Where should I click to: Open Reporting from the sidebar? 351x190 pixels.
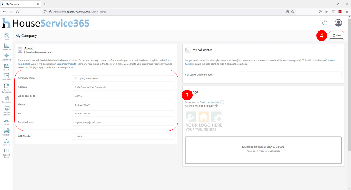tap(6, 99)
